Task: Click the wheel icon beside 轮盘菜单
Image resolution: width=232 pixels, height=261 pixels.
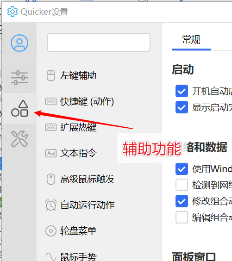Action: coord(51,231)
